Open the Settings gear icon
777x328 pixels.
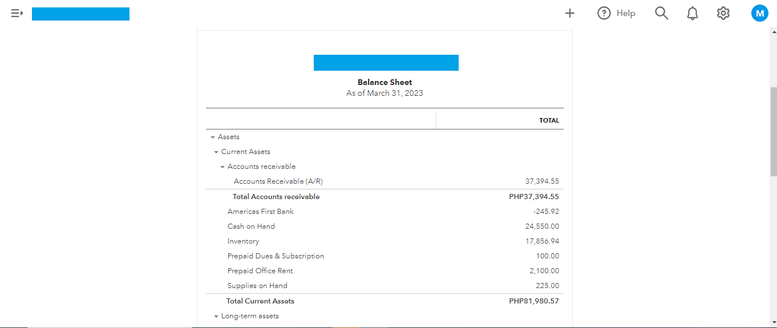[x=723, y=13]
